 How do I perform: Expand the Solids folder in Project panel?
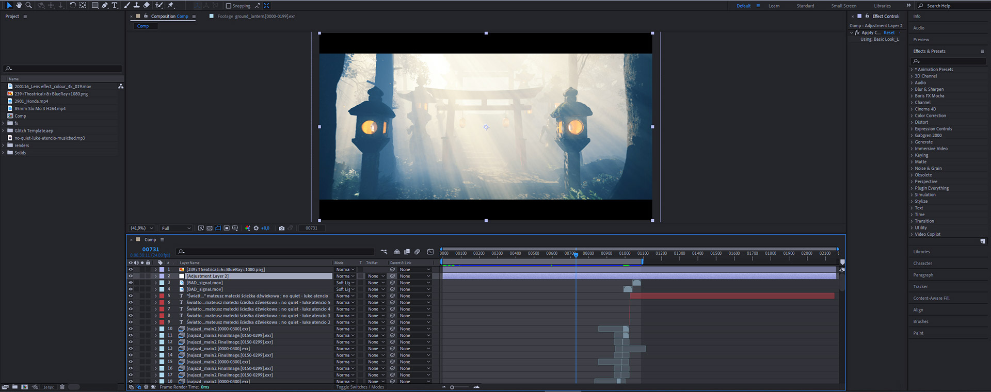(4, 153)
